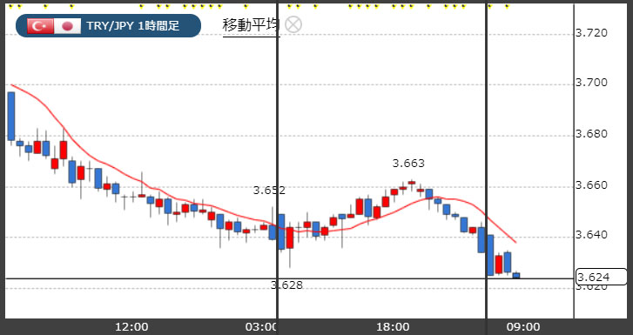Select the current price tag 3.624

602,278
